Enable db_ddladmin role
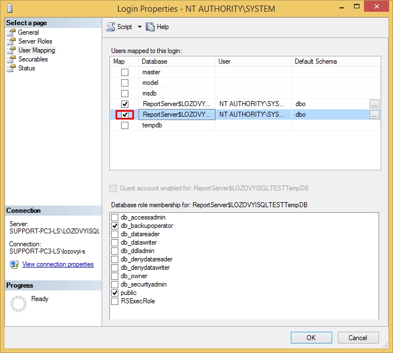The width and height of the screenshot is (393, 353). [115, 251]
